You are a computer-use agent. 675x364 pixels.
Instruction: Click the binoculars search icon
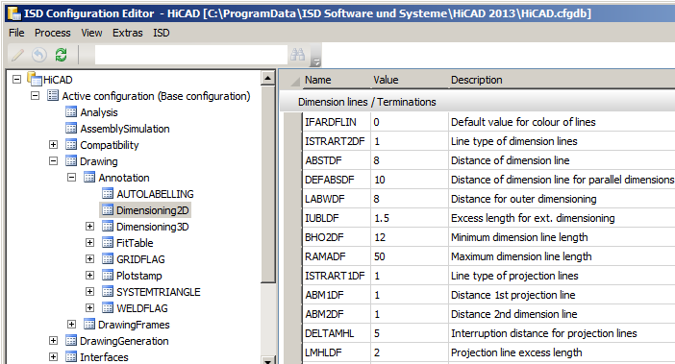pos(298,55)
